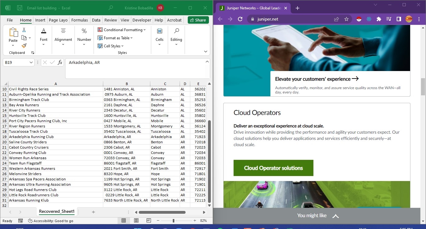426x229 pixels.
Task: Open Clipboard dialog launcher
Action: [33, 53]
